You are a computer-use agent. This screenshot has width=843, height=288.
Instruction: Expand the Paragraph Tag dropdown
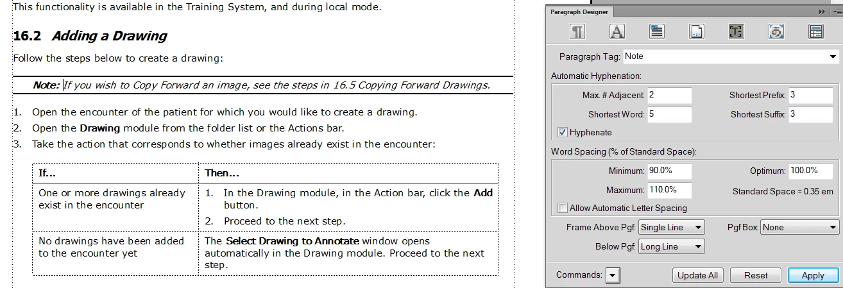[x=833, y=56]
